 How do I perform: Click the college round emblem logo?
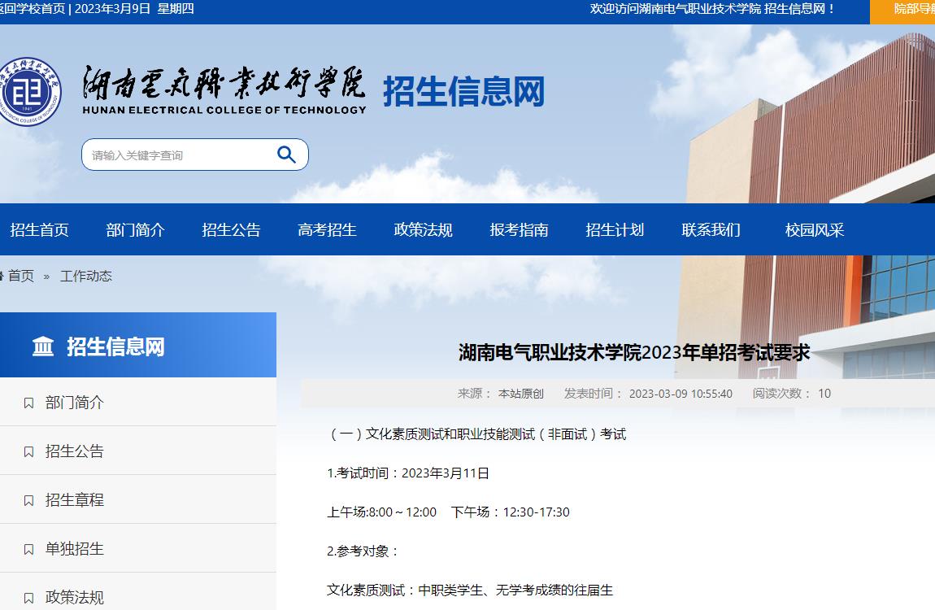click(29, 91)
